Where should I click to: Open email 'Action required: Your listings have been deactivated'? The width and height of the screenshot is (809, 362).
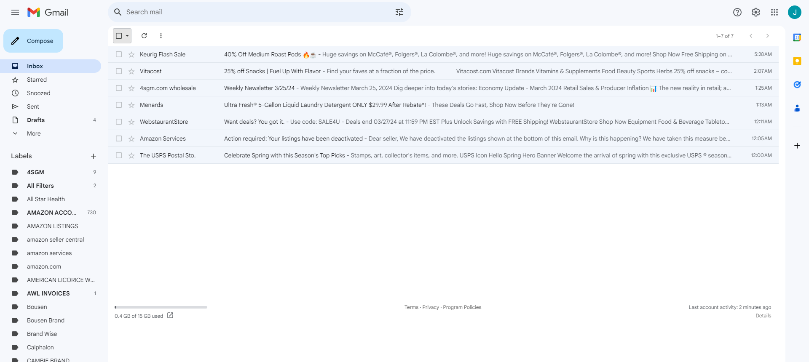point(443,138)
